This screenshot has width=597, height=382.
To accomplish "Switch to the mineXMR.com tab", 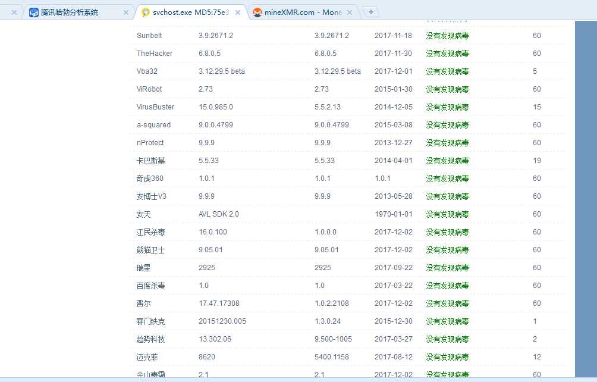I will [x=303, y=12].
